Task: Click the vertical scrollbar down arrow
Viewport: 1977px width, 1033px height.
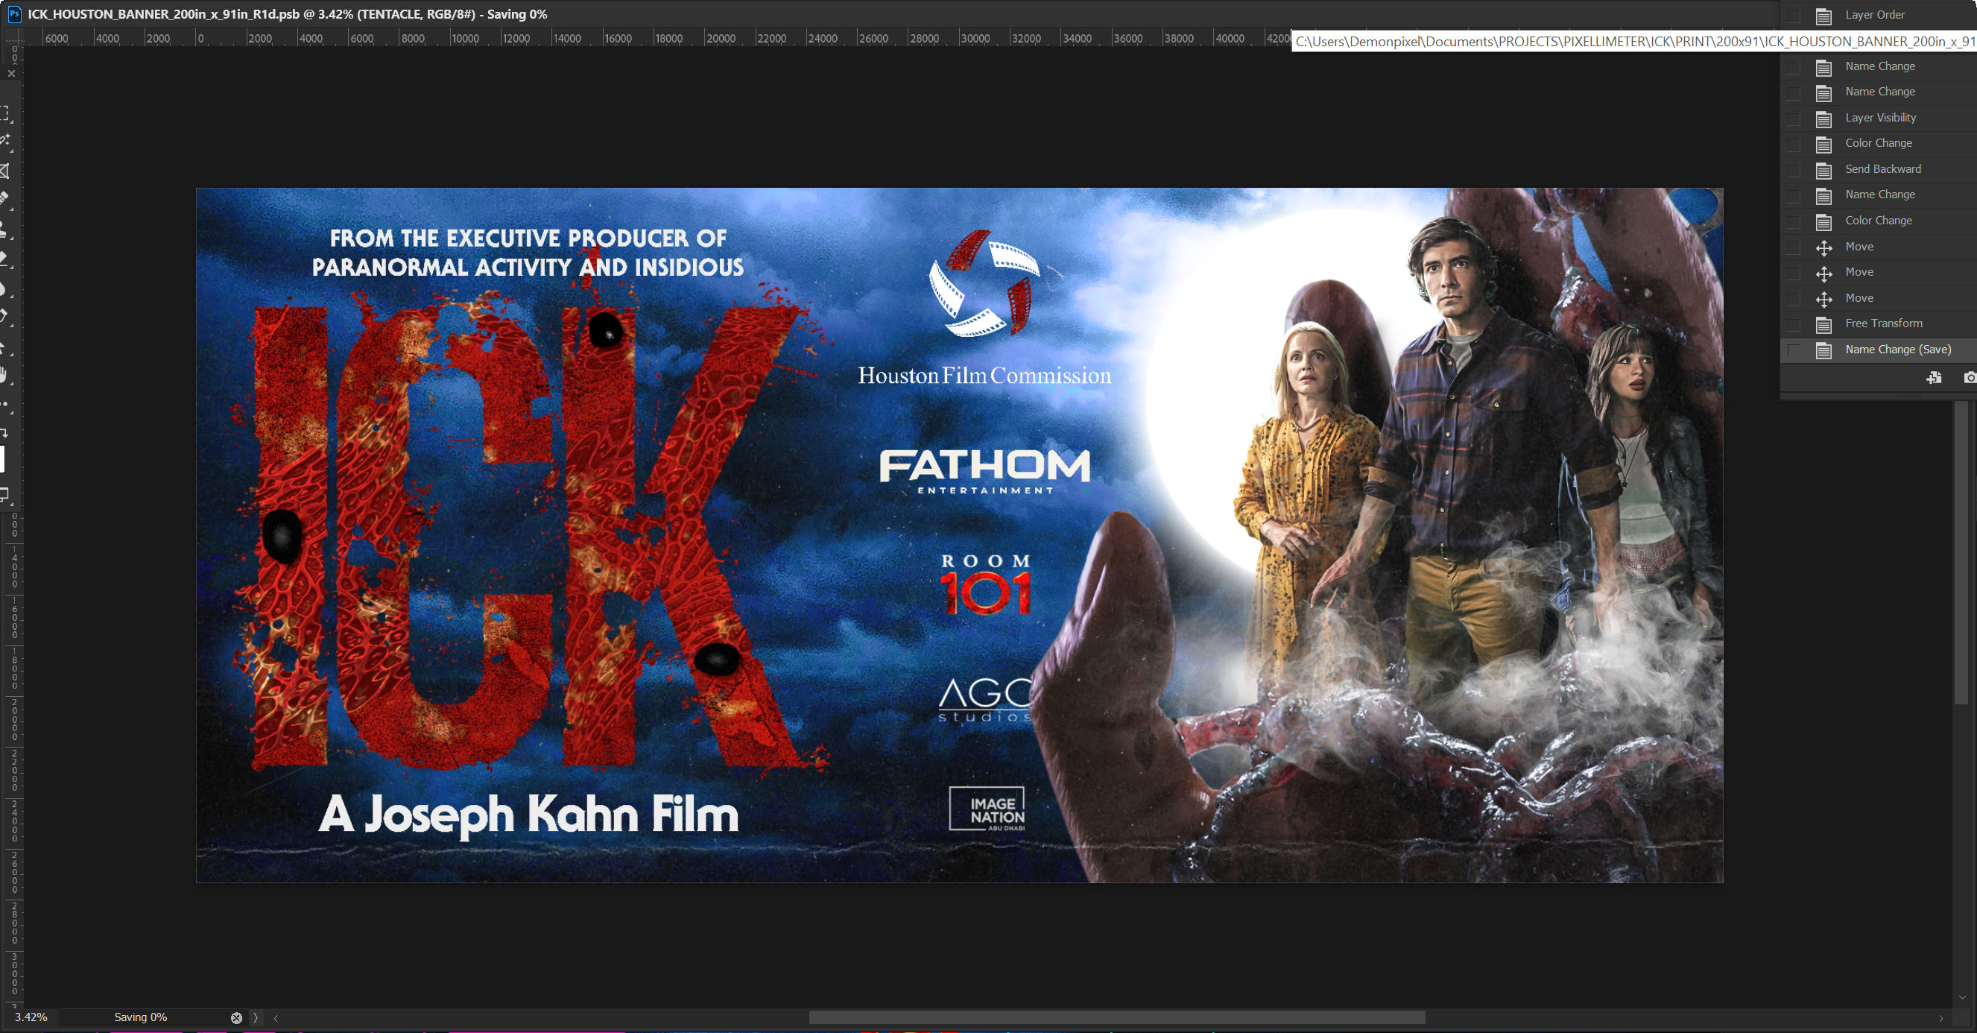Action: pos(1961,998)
